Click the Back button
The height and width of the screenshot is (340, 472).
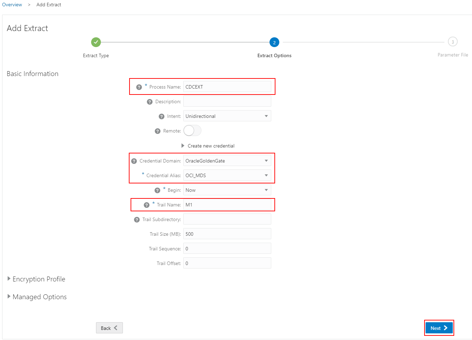click(x=109, y=328)
